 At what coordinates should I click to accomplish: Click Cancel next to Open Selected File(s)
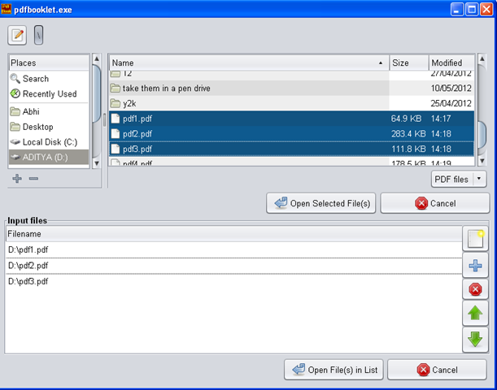coord(435,203)
